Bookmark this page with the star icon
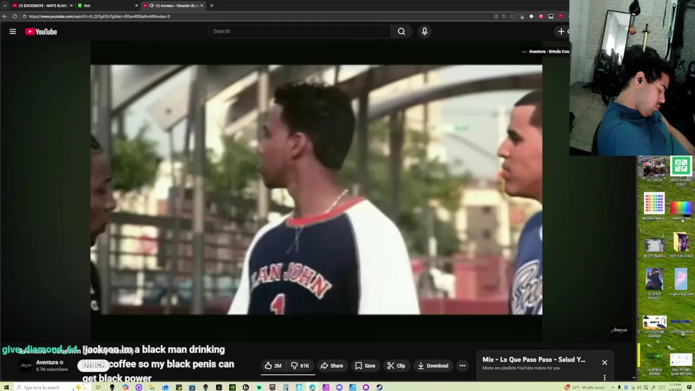 [x=511, y=16]
